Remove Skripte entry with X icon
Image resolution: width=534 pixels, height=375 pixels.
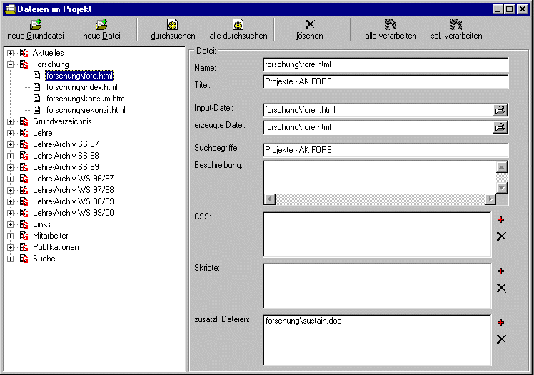coord(501,288)
